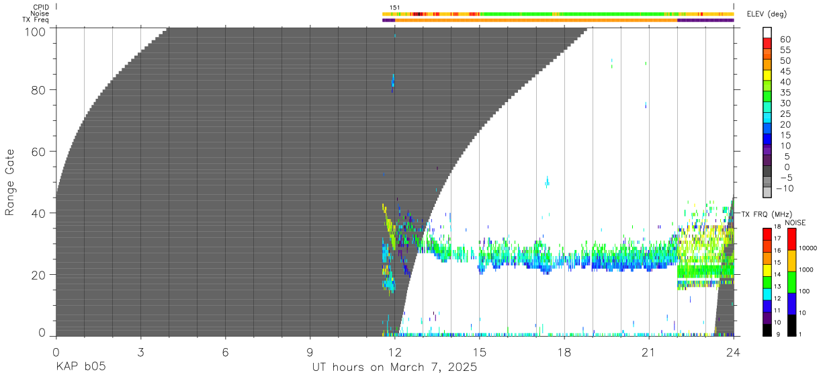Pick the white top ELEV color segment
This screenshot has height=381, width=825.
coord(769,33)
